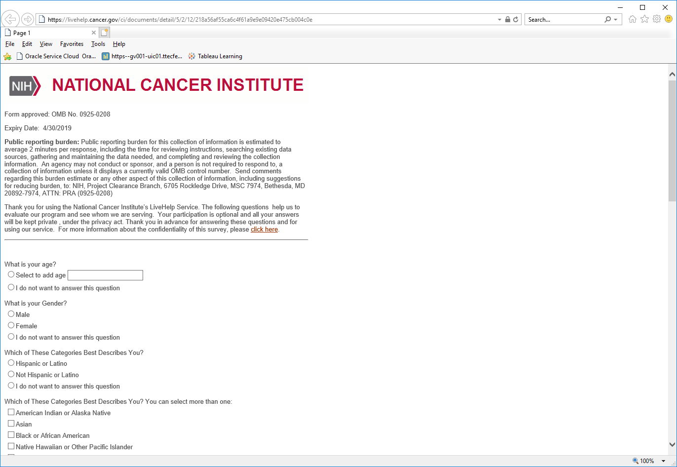Screen dimensions: 677x467
Task: Choose not to answer the Gender question
Action: pos(11,337)
